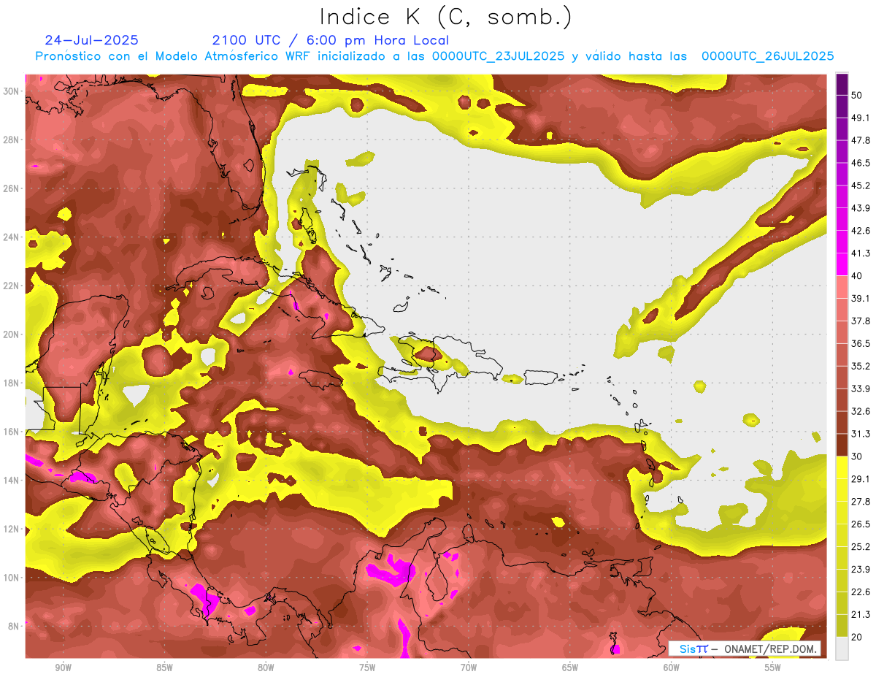876x677 pixels.
Task: Click the 18N latitude label
Action: 11,383
